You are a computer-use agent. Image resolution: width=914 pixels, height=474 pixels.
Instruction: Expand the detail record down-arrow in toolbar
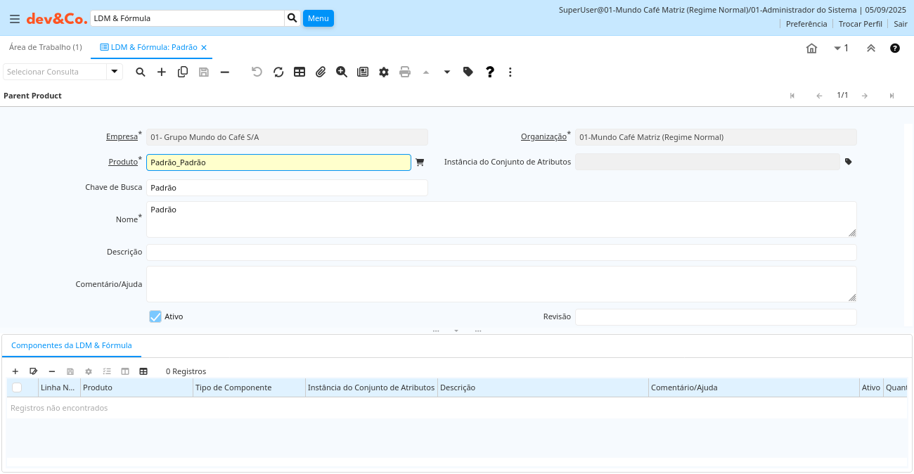(x=447, y=72)
